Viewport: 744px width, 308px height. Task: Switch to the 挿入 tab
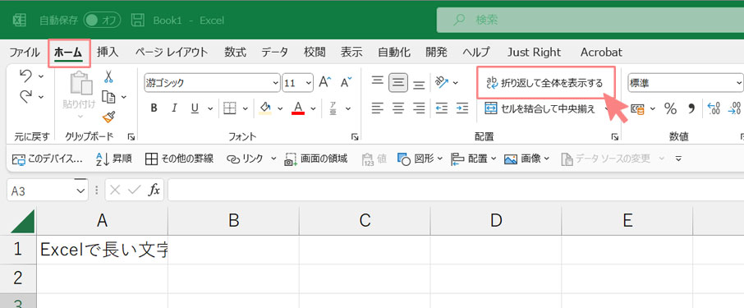(108, 53)
